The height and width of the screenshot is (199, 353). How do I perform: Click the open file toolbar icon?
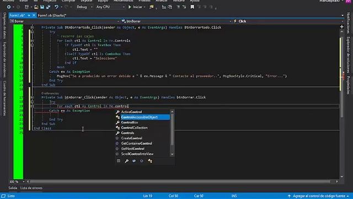36,7
